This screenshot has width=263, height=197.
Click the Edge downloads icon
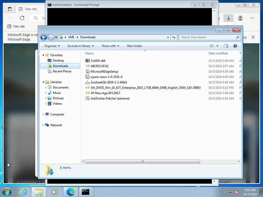coord(228,18)
